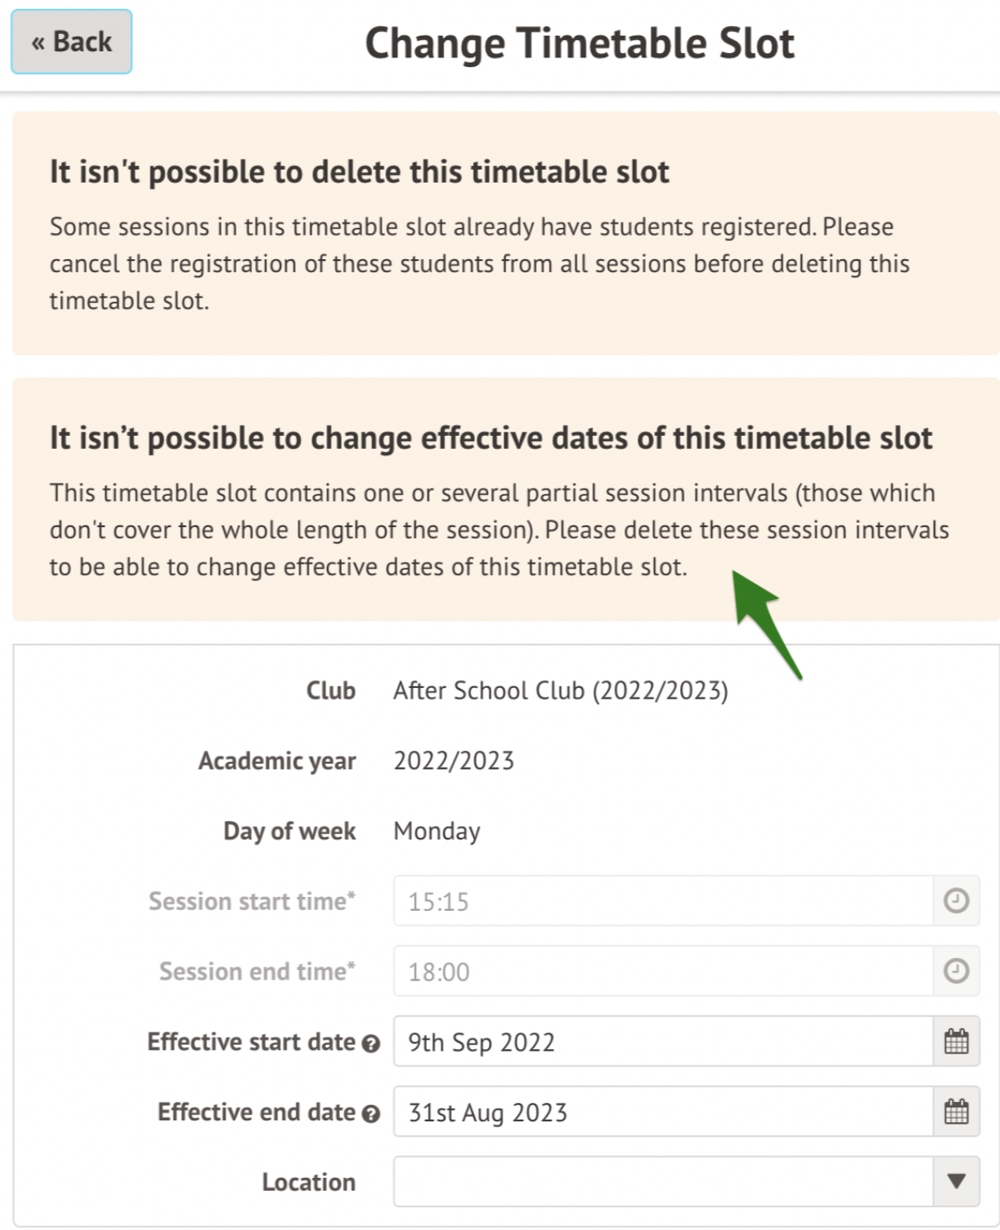Image resolution: width=1000 pixels, height=1230 pixels.
Task: Click the Location selection field
Action: coord(663,1181)
